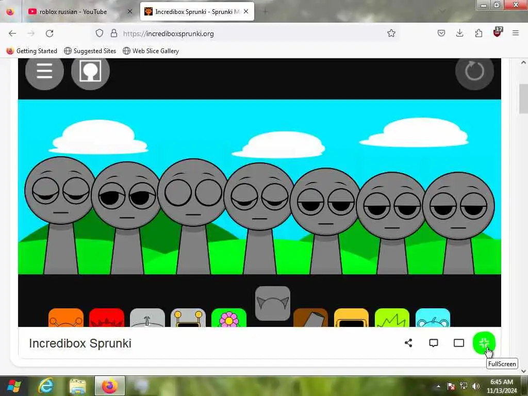
Task: Click the game reset circular arrow button
Action: (x=474, y=71)
